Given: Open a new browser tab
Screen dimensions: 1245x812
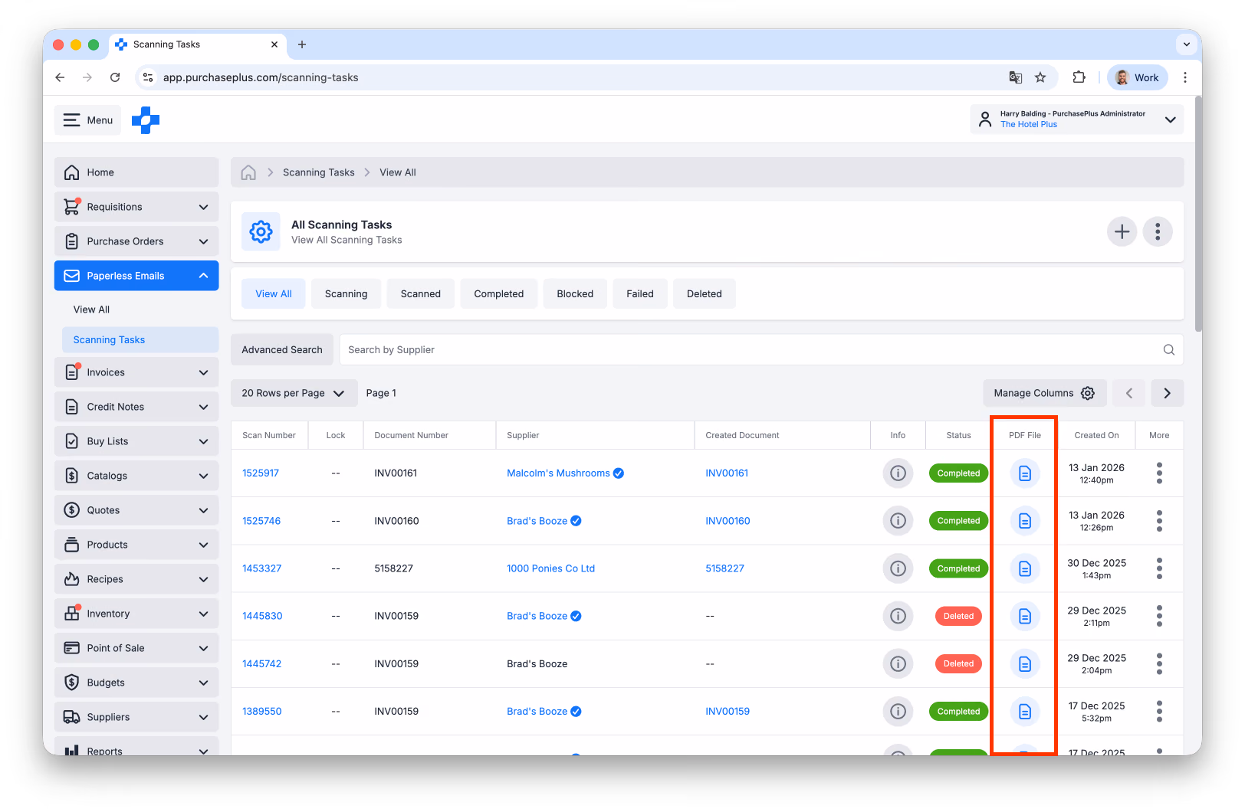Looking at the screenshot, I should (302, 44).
